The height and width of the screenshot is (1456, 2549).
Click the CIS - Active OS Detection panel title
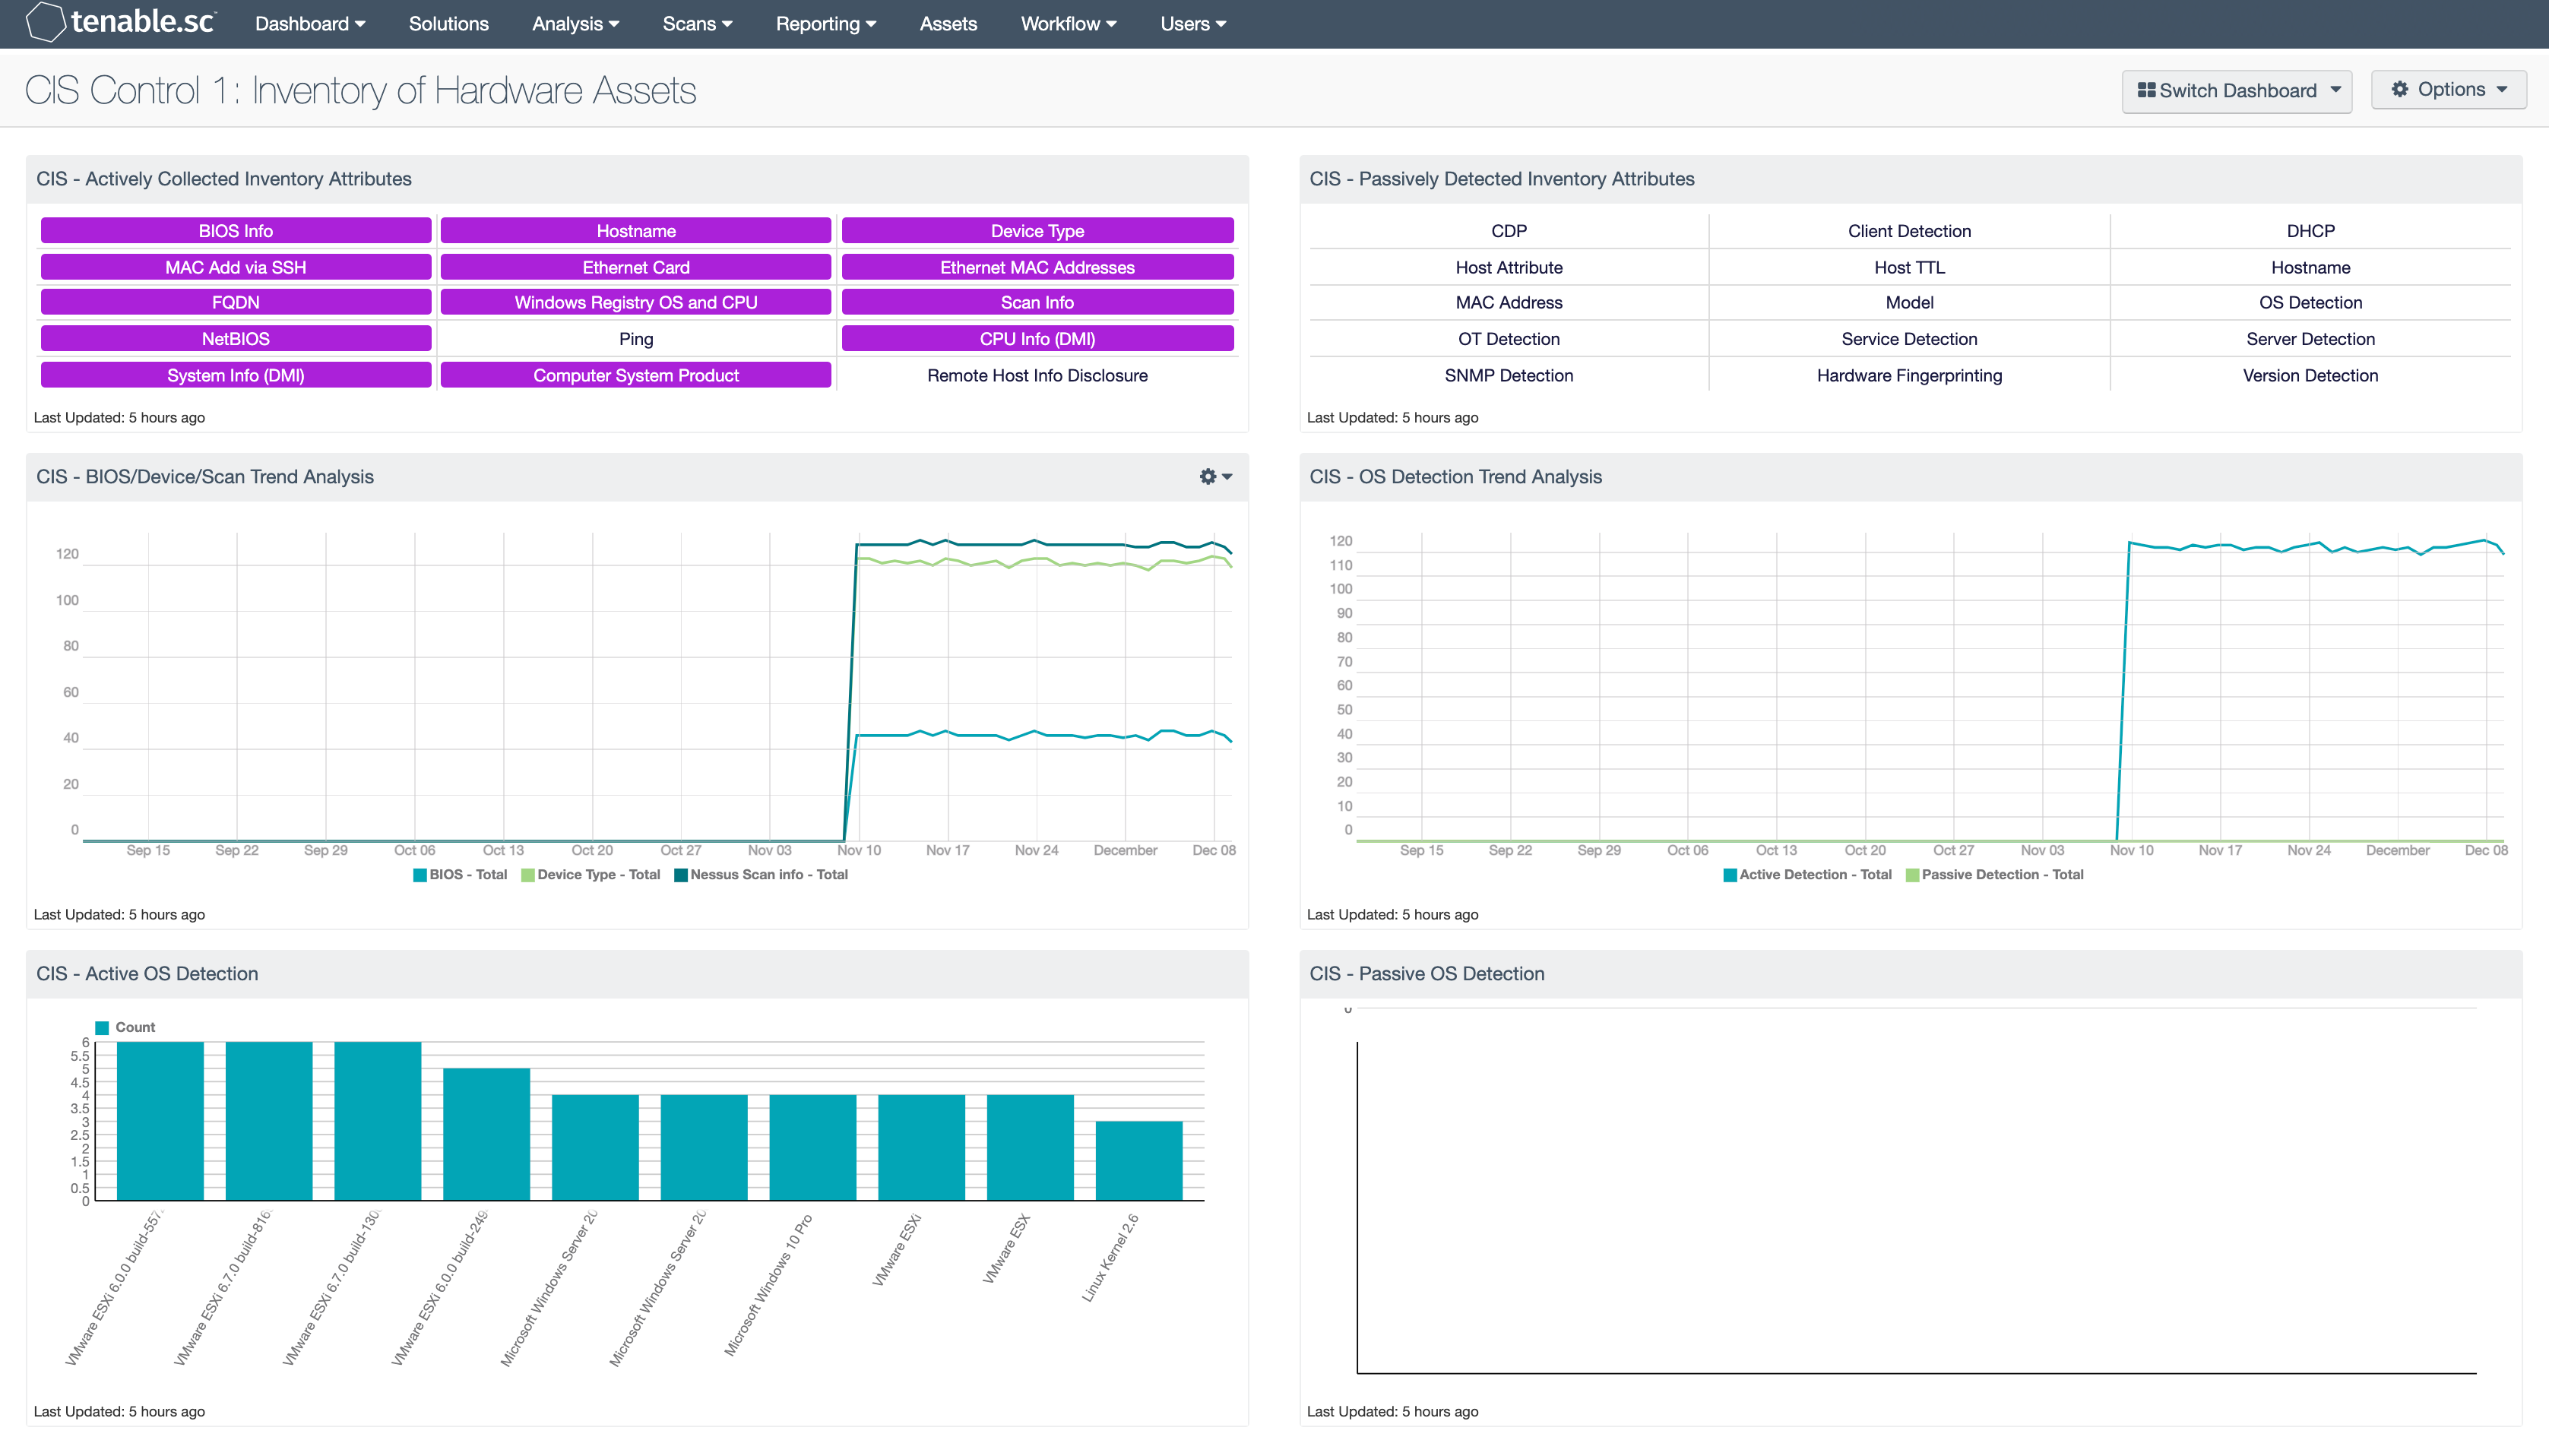click(x=147, y=973)
